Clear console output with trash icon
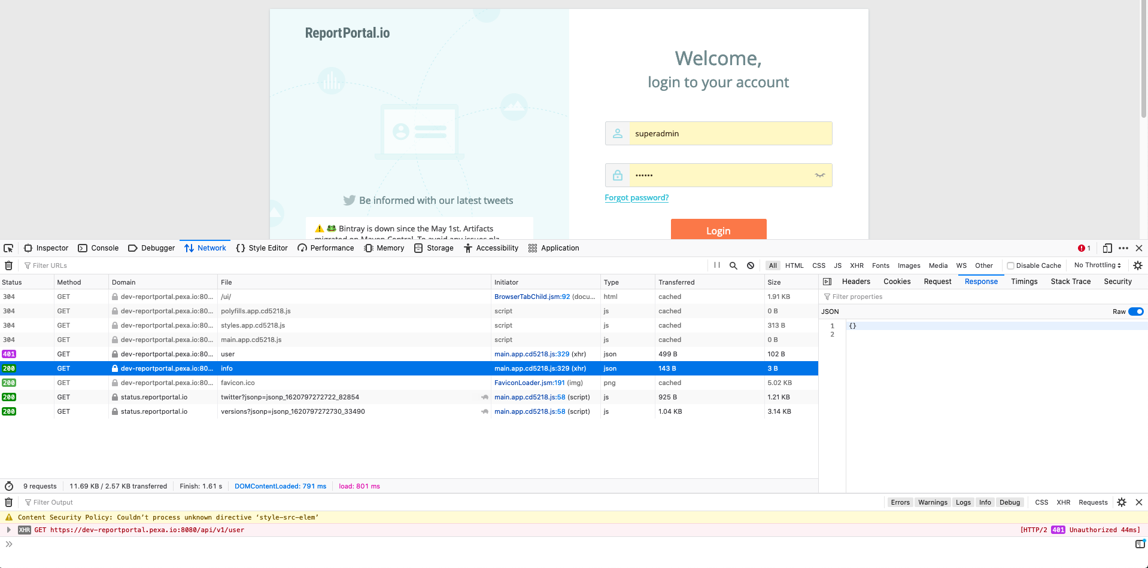 coord(8,502)
